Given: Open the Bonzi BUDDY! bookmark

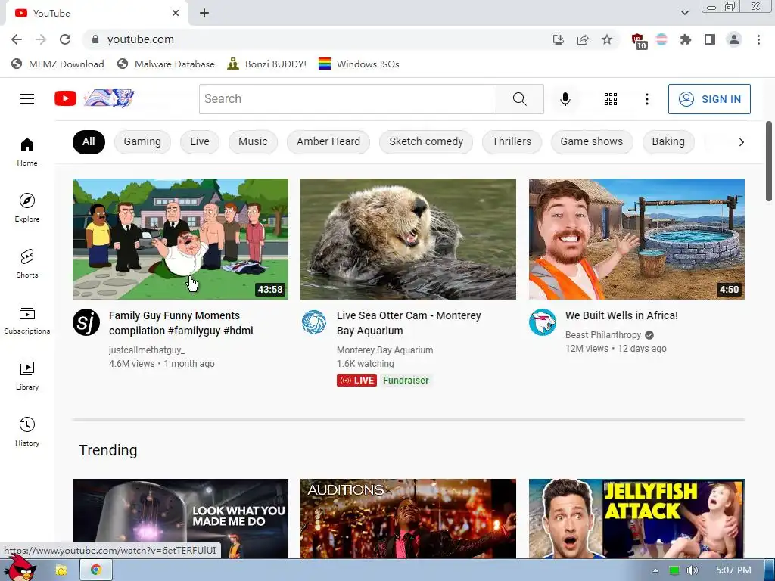Looking at the screenshot, I should coord(267,64).
